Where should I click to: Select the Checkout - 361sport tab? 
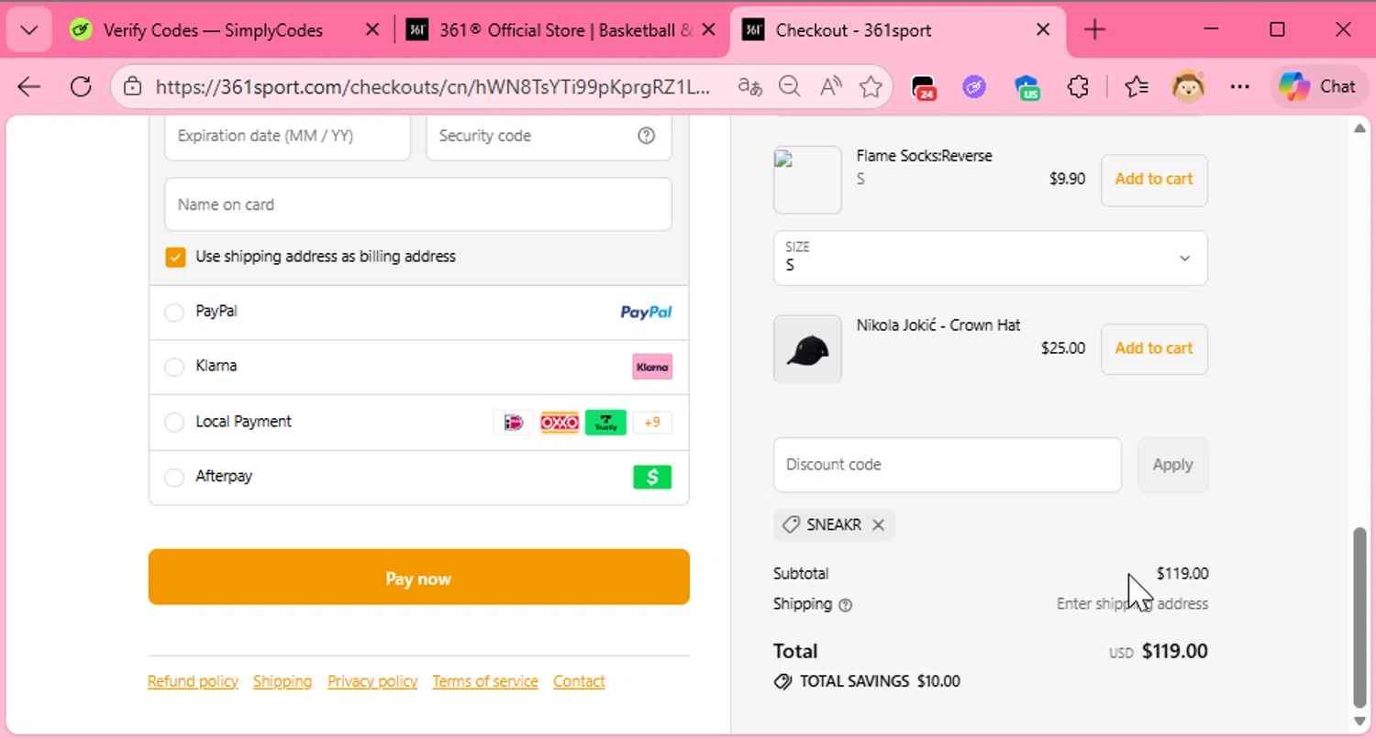[x=897, y=30]
